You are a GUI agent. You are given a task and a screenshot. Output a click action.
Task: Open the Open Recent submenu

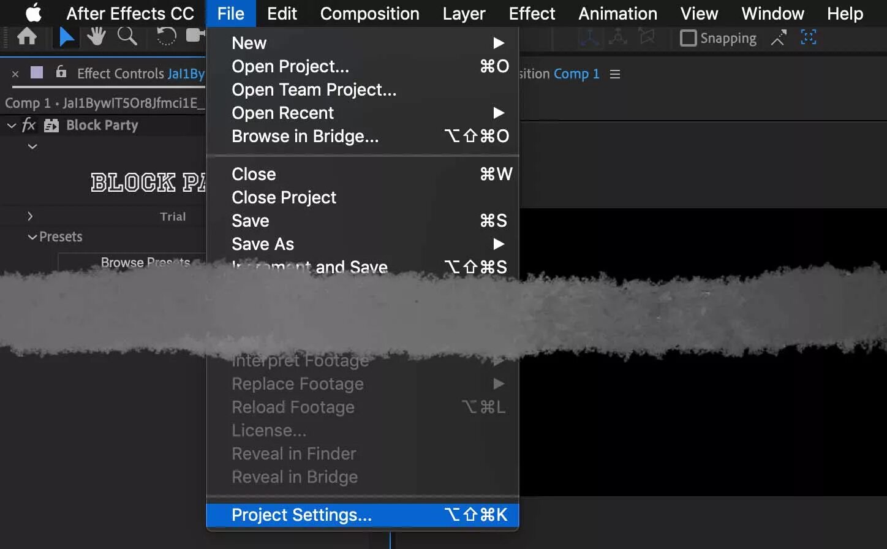point(363,113)
